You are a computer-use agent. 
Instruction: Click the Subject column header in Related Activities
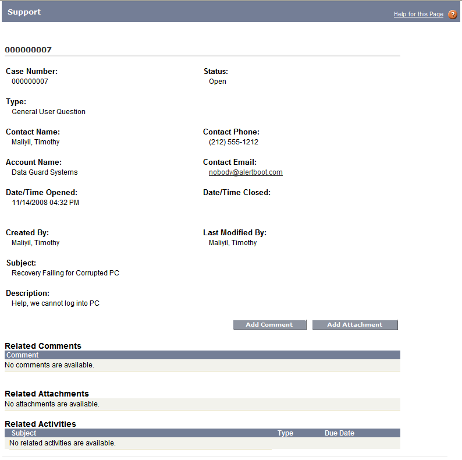tap(24, 433)
